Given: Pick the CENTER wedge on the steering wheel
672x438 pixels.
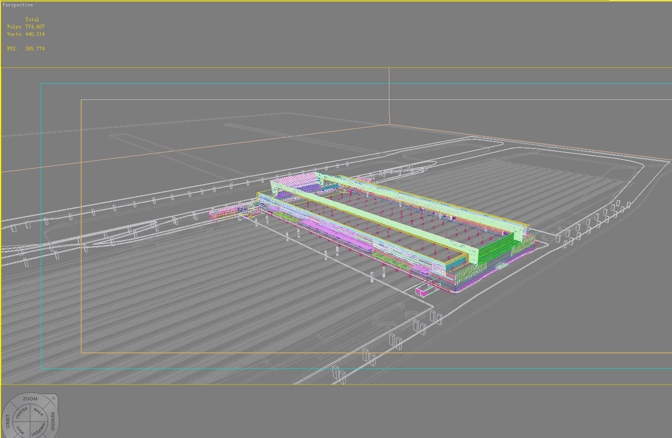Looking at the screenshot, I should pyautogui.click(x=22, y=413).
